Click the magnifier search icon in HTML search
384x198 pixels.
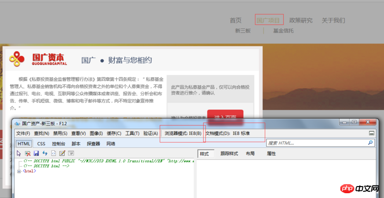click(x=370, y=143)
